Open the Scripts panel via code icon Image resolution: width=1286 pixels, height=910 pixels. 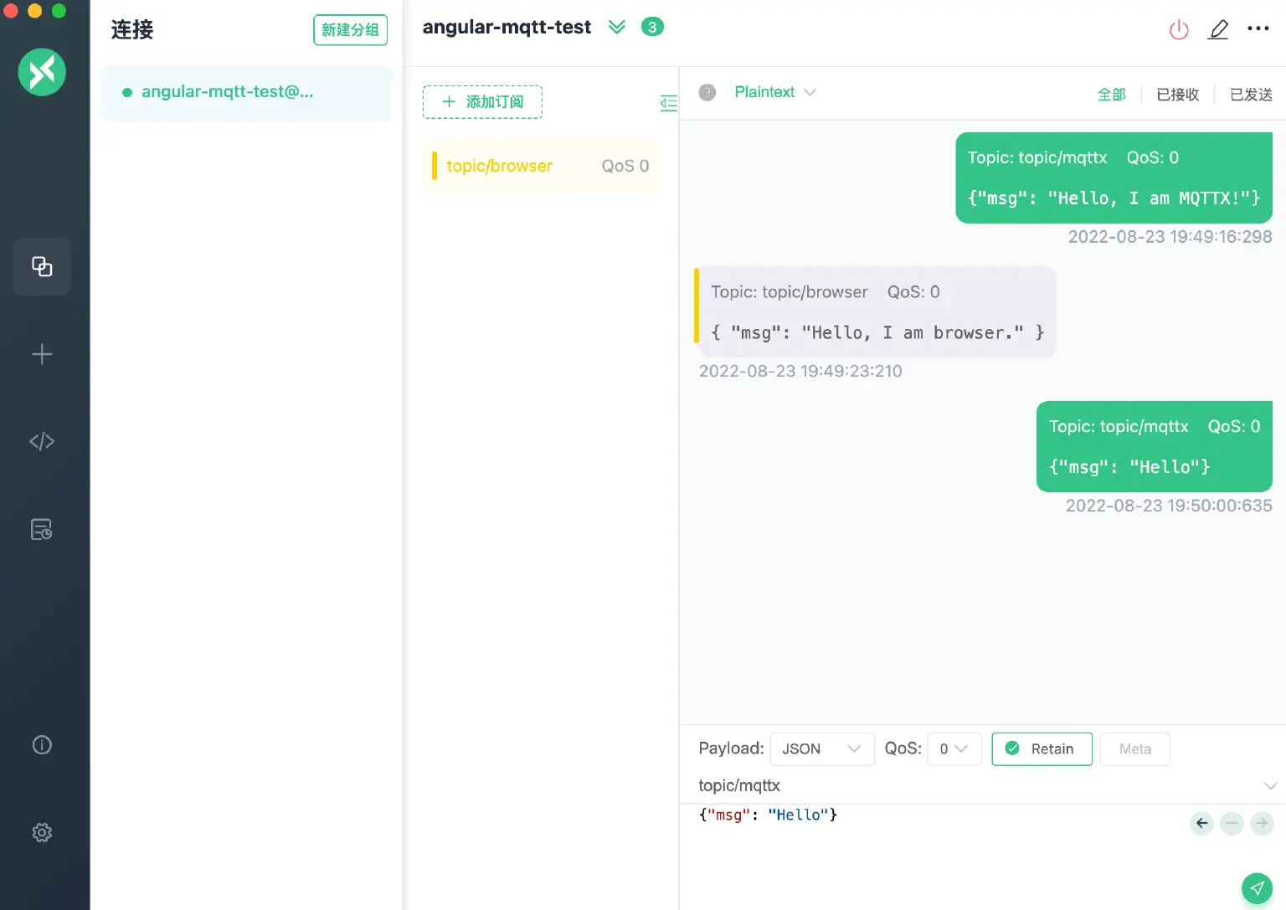[42, 441]
